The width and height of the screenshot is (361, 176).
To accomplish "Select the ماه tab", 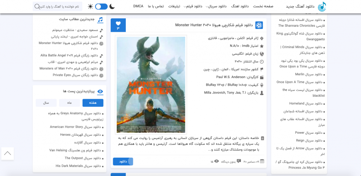I will tap(69, 103).
